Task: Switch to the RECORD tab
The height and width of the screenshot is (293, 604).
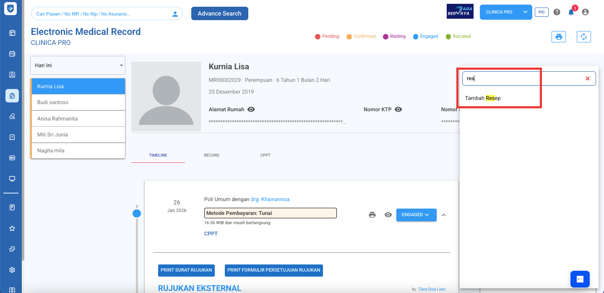Action: pyautogui.click(x=211, y=155)
